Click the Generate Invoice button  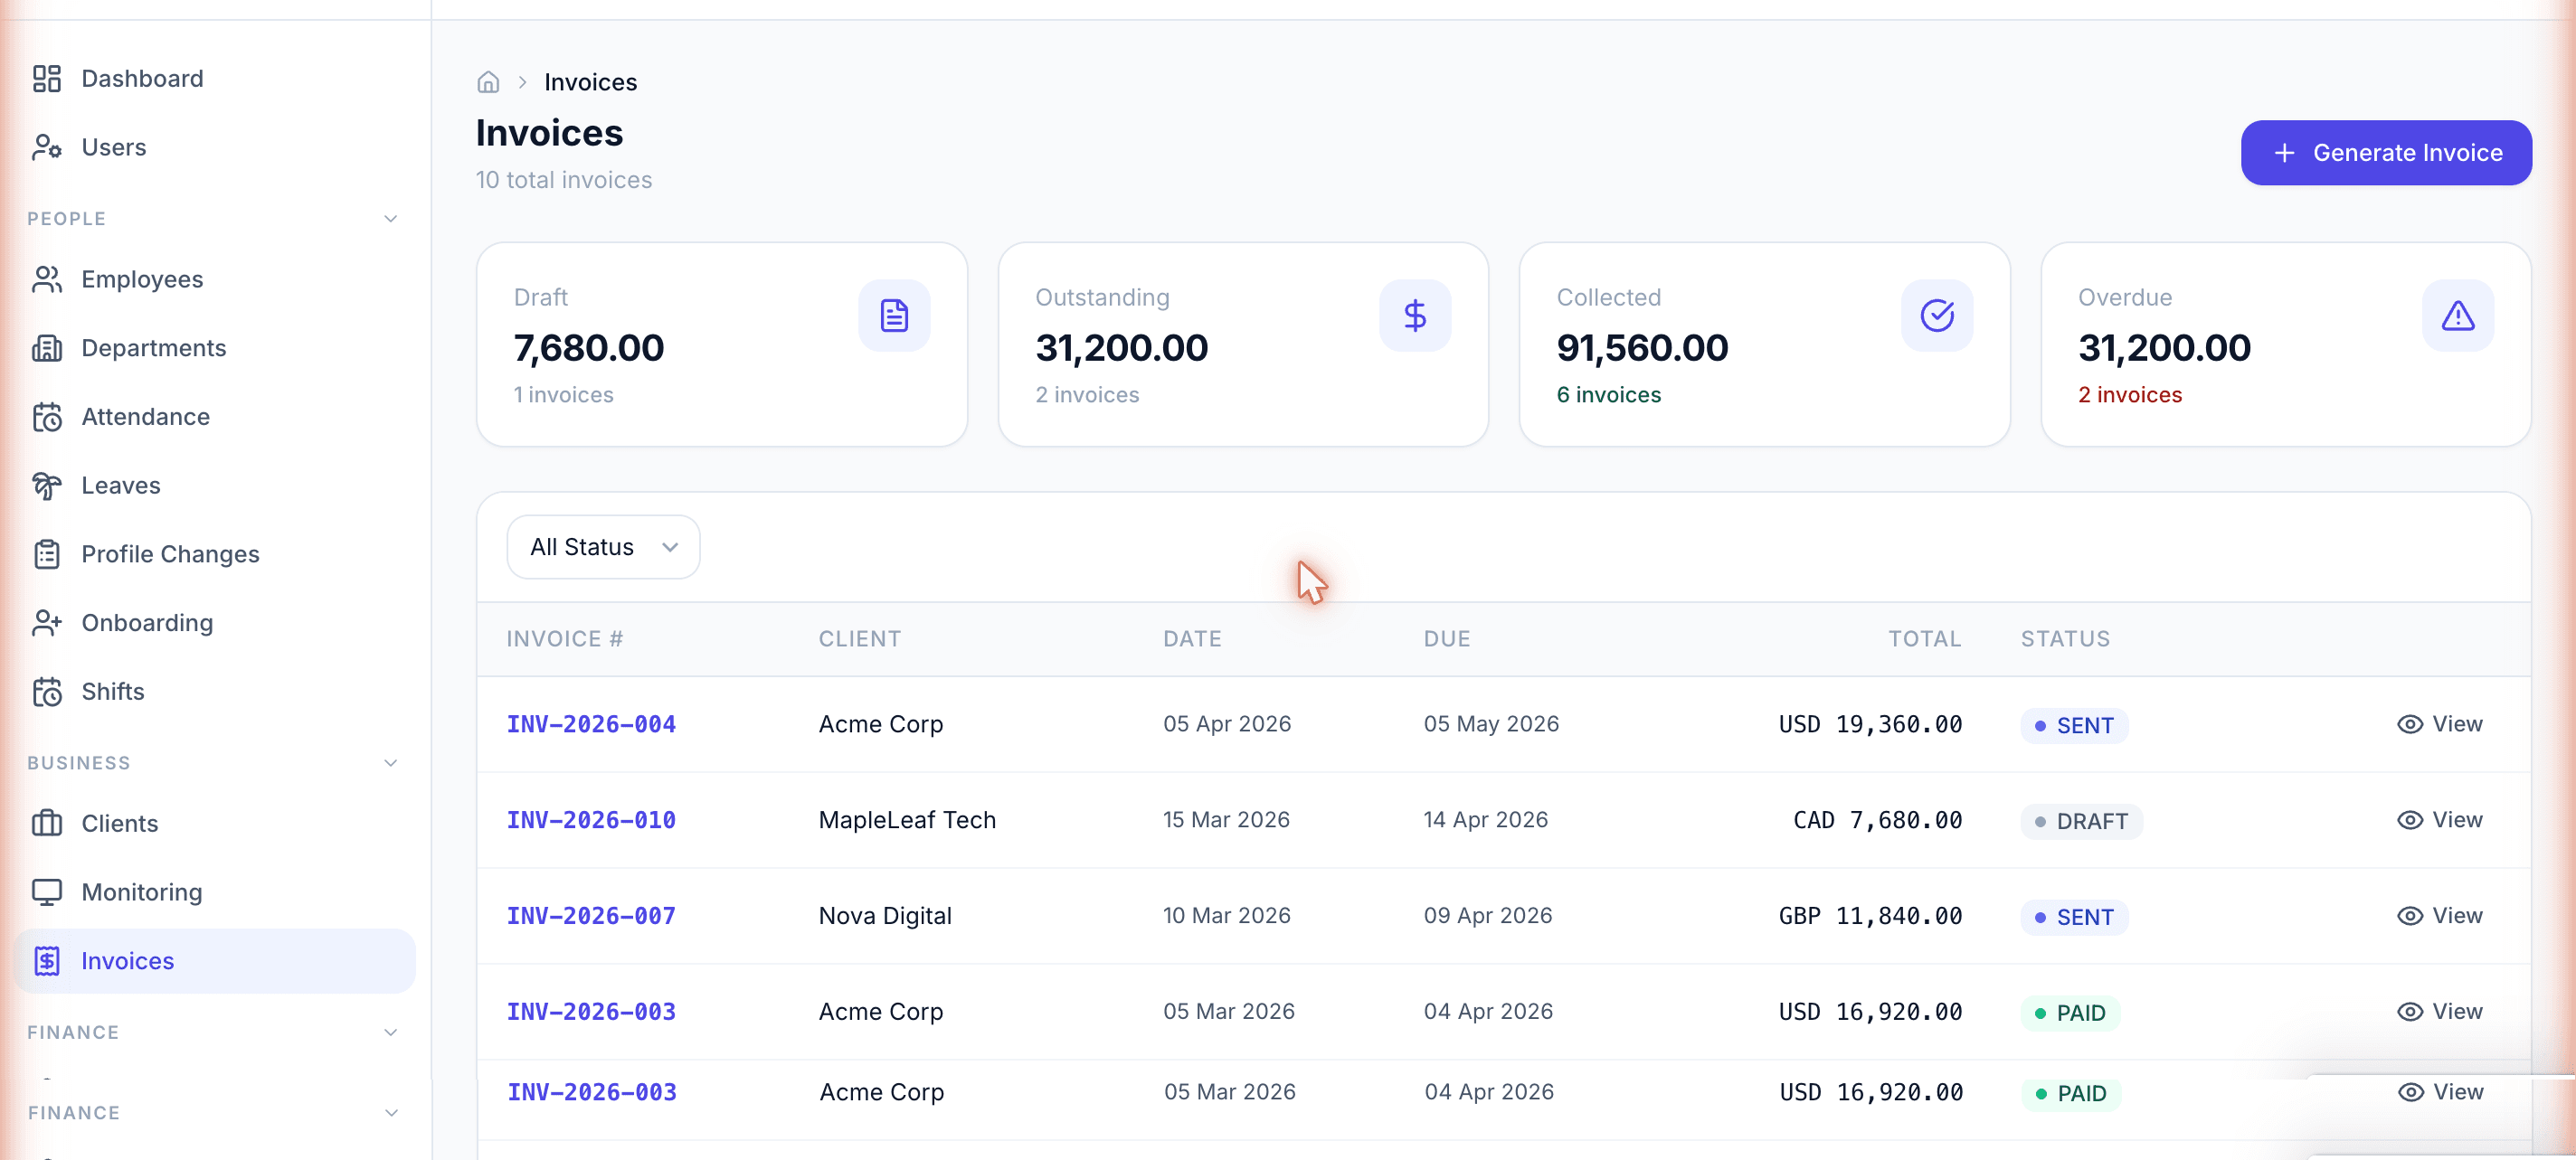[x=2386, y=153]
